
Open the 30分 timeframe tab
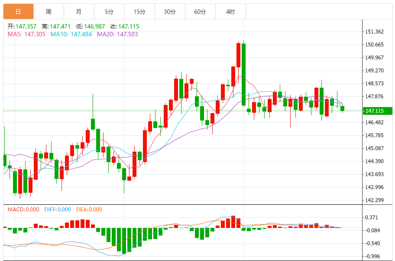point(170,12)
